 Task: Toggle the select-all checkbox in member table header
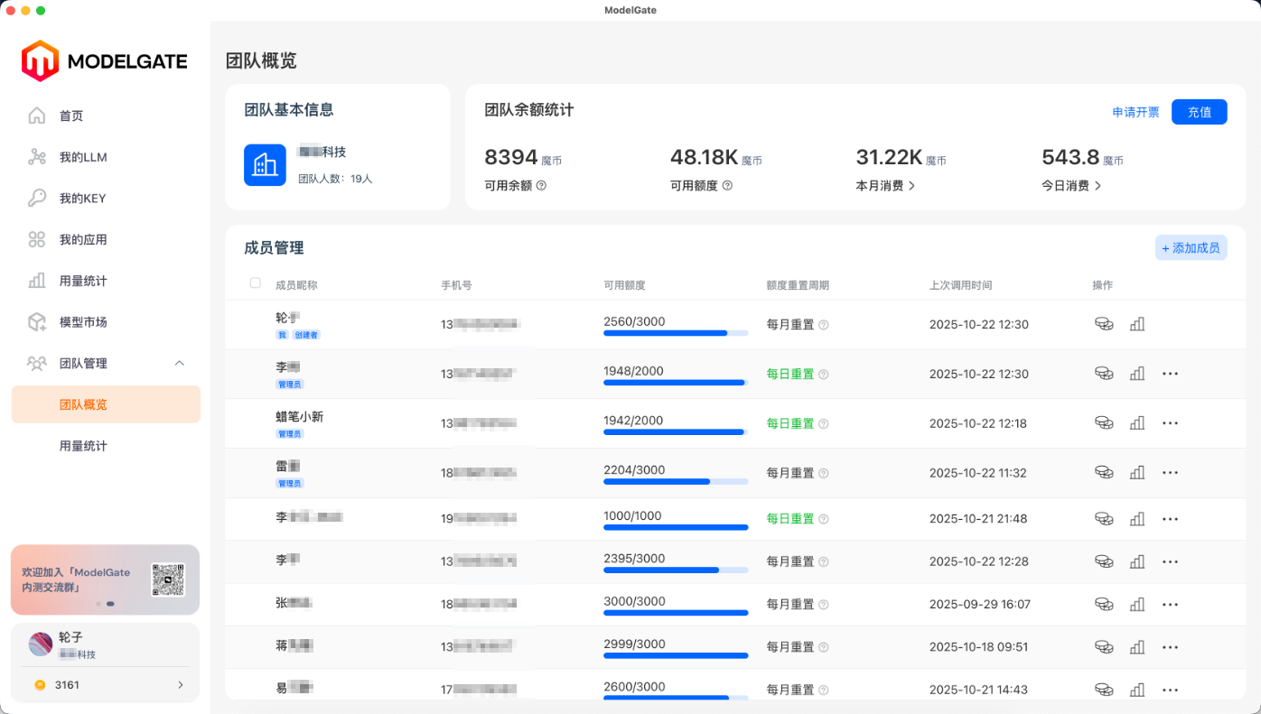coord(255,283)
